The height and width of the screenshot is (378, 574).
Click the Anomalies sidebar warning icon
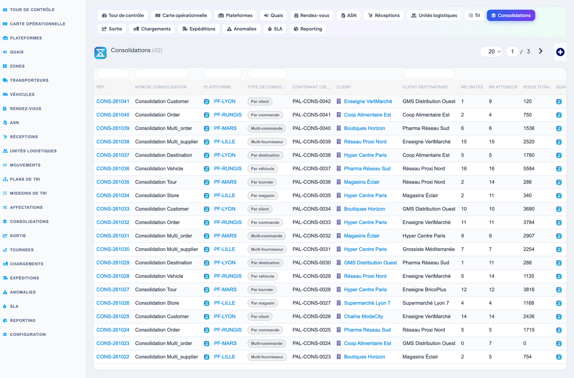tap(5, 292)
